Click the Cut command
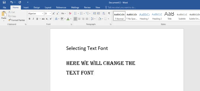 tap(11, 12)
